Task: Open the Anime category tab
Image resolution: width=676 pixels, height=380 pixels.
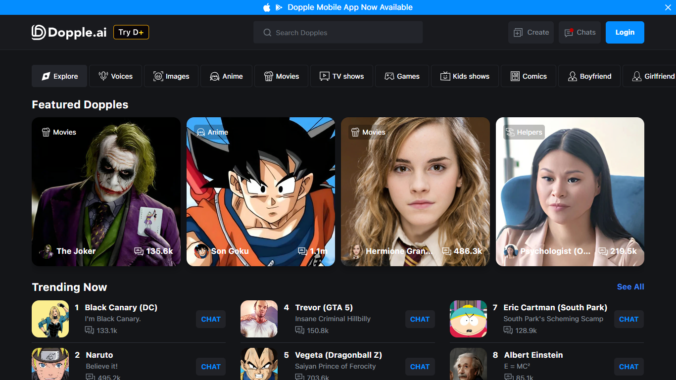Action: pos(226,76)
